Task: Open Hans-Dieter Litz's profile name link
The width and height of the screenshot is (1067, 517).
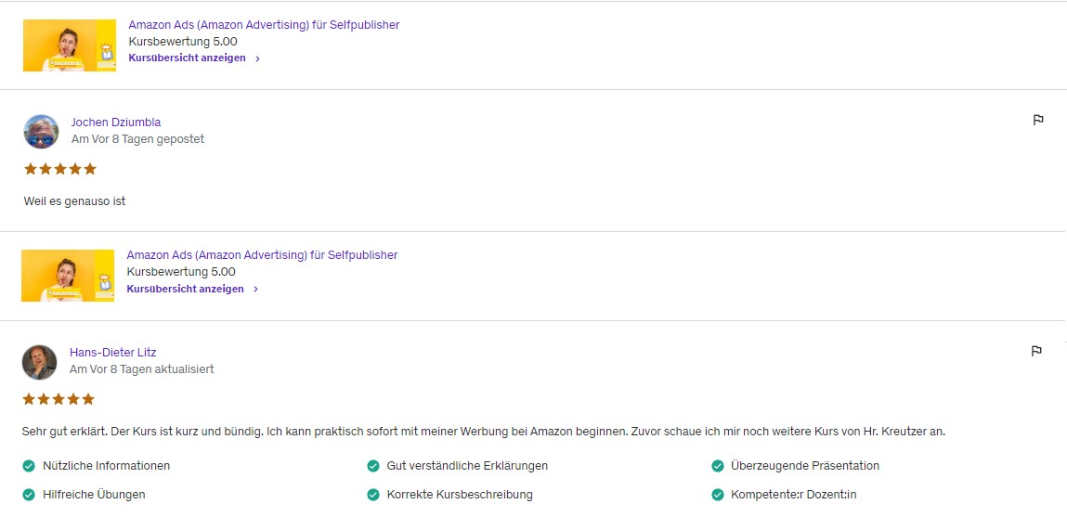Action: pos(113,353)
